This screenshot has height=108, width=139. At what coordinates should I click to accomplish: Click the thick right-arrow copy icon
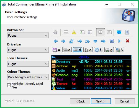[x=103, y=41]
